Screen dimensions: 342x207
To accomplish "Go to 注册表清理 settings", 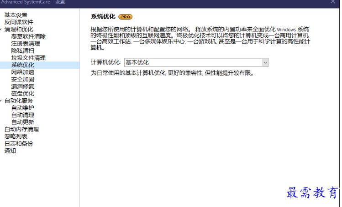I will point(26,44).
